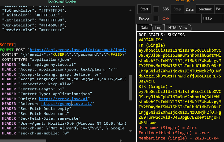Click the Content-Length: 61 header line
The height and width of the screenshot is (142, 224).
coord(33,89)
